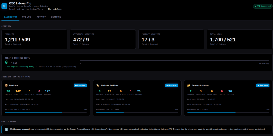This screenshot has height=136, width=273.
Task: Click the Products box icon
Action: pyautogui.click(x=6, y=86)
